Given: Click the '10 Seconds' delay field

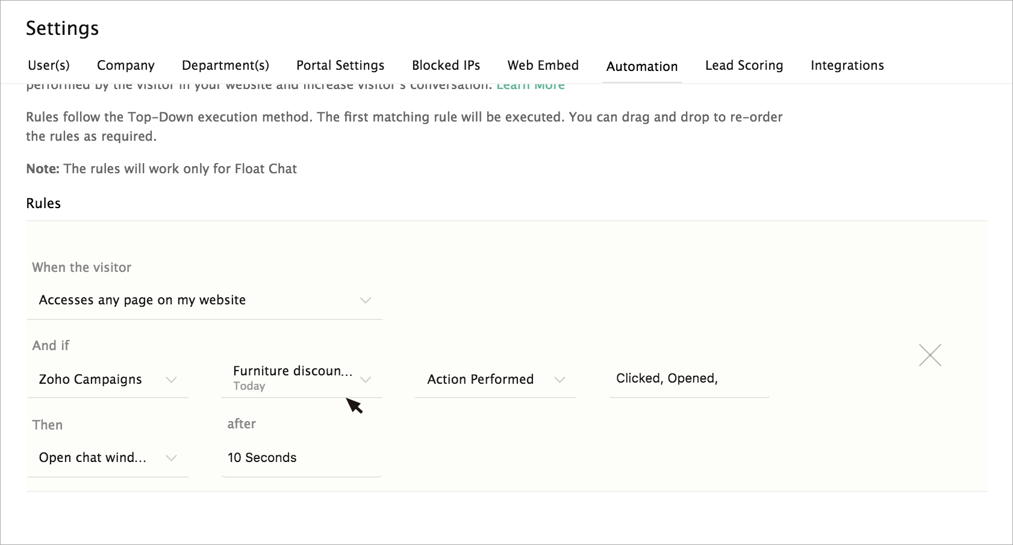Looking at the screenshot, I should 302,458.
